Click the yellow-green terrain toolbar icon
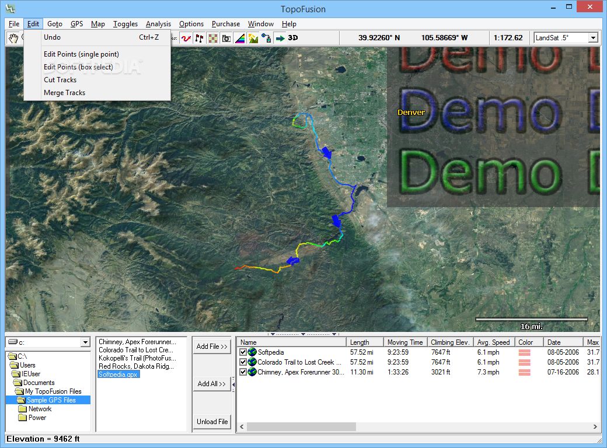This screenshot has height=448, width=607. [253, 38]
